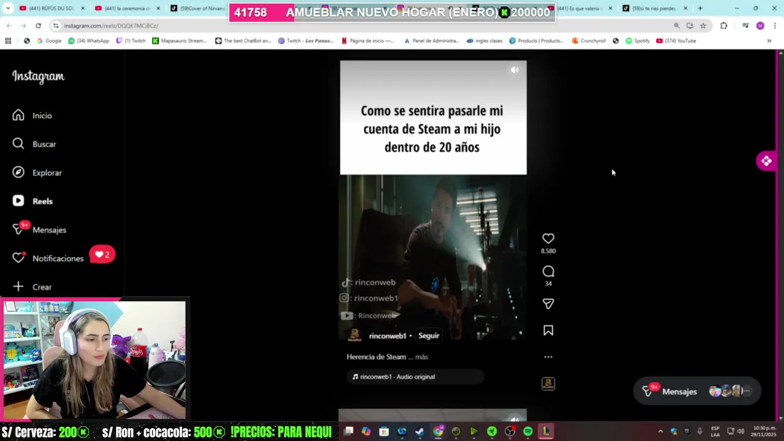The image size is (784, 441).
Task: Switch to 'Cover of Nirvana' TikTok tab
Action: click(x=199, y=9)
